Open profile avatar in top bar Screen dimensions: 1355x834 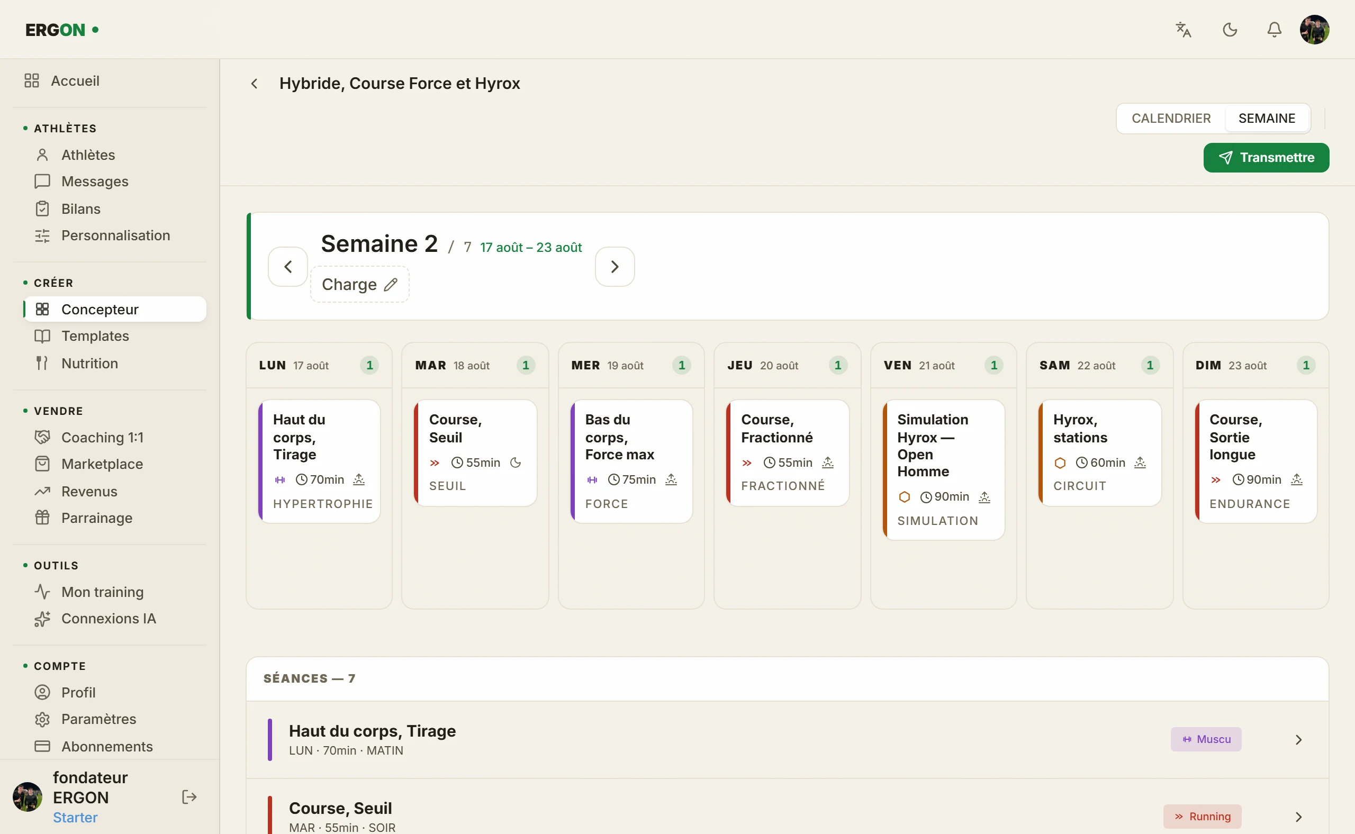point(1314,30)
